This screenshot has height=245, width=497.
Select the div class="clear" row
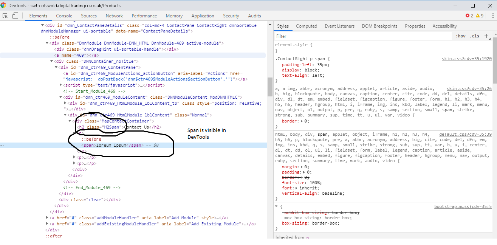[90, 200]
